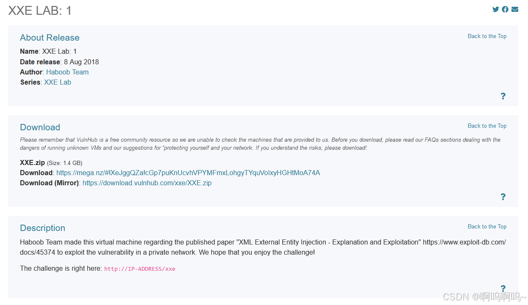Download XXE.zip from the VulnHub mirror
Viewport: 528px width, 305px height.
[x=147, y=183]
